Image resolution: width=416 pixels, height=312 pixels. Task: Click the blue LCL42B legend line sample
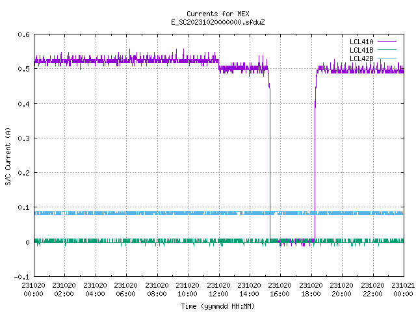click(387, 58)
